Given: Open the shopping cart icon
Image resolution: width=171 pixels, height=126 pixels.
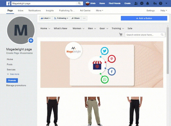Looking at the screenshot, I should (121, 34).
